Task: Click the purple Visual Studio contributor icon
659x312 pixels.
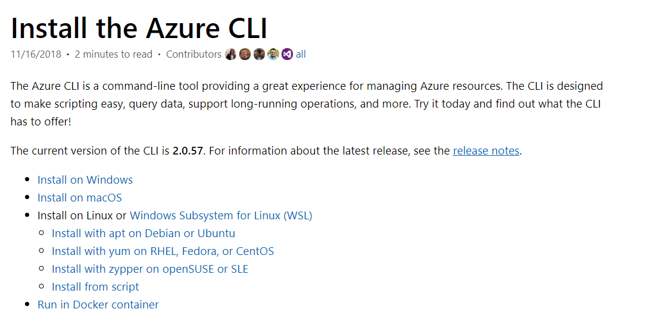Action: tap(288, 54)
